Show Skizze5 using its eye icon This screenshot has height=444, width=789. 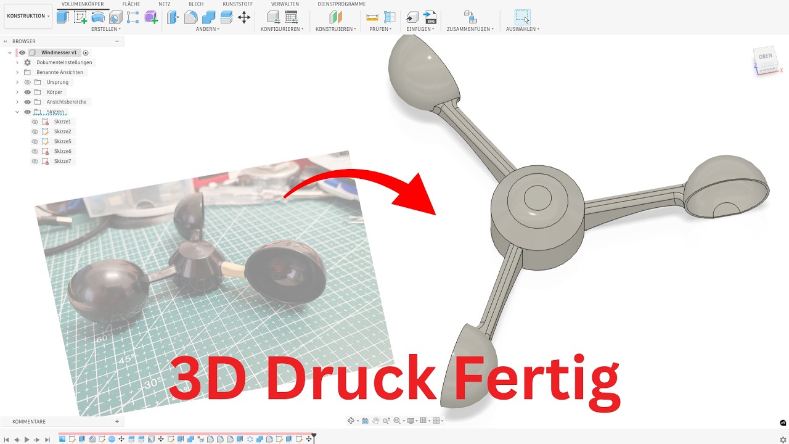click(35, 141)
